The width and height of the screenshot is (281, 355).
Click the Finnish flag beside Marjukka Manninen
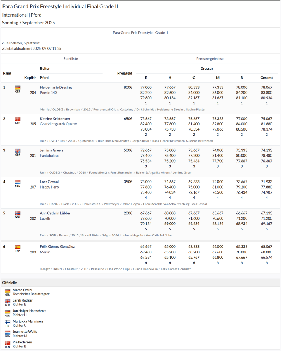point(7,322)
